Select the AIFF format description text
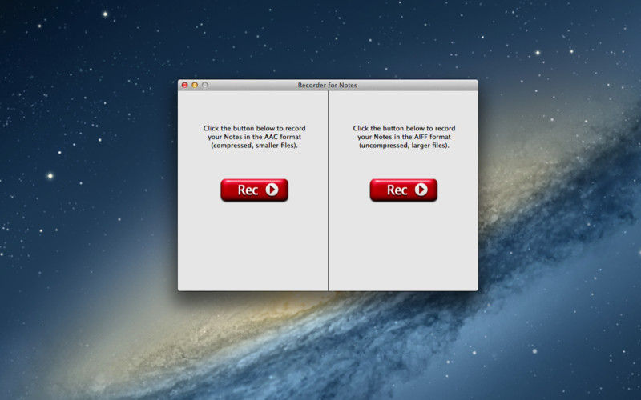 [404, 137]
